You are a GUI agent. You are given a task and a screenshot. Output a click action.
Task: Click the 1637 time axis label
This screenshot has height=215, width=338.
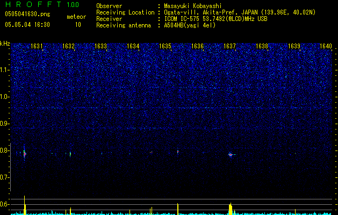point(229,46)
